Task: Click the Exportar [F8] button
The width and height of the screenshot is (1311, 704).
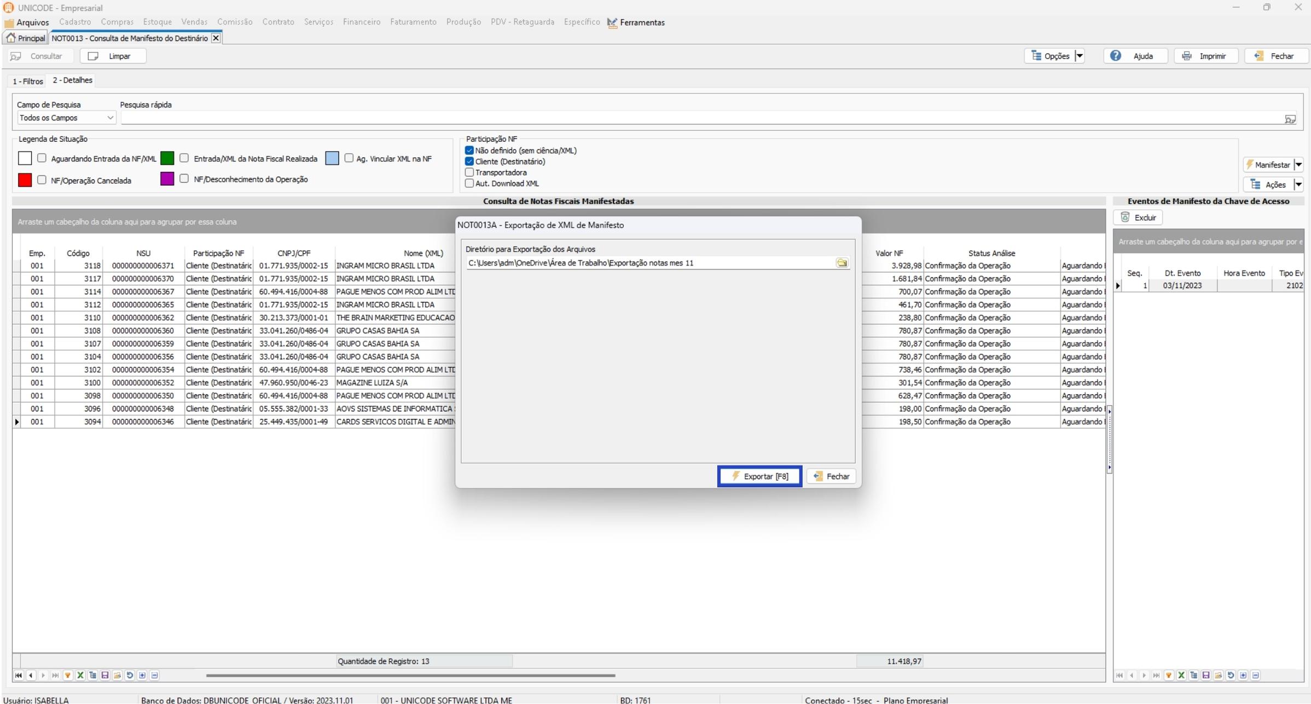Action: 759,476
